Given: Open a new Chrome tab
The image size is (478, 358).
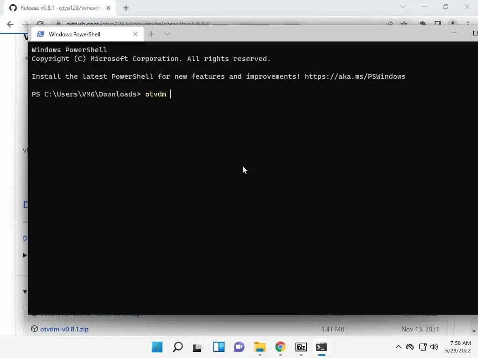Looking at the screenshot, I should [126, 8].
